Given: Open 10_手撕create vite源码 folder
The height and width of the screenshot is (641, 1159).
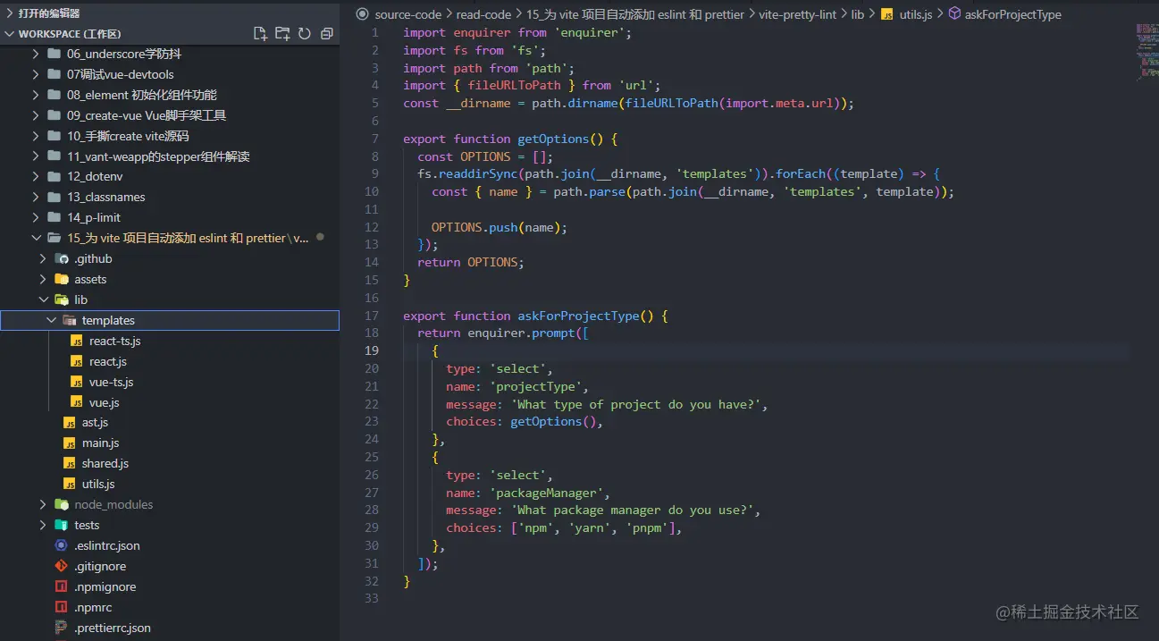Looking at the screenshot, I should pos(128,136).
